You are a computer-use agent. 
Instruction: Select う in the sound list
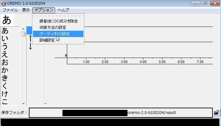[x=5, y=46]
